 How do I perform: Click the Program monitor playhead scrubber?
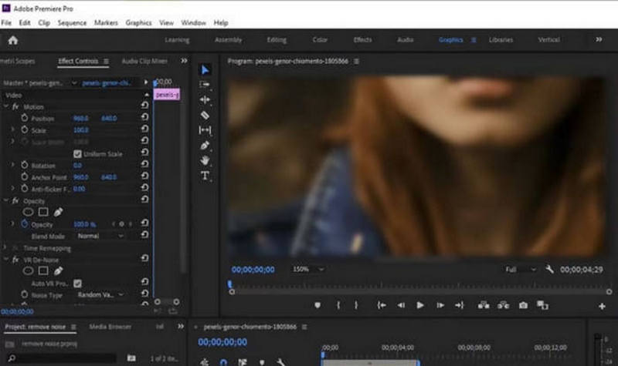click(229, 284)
